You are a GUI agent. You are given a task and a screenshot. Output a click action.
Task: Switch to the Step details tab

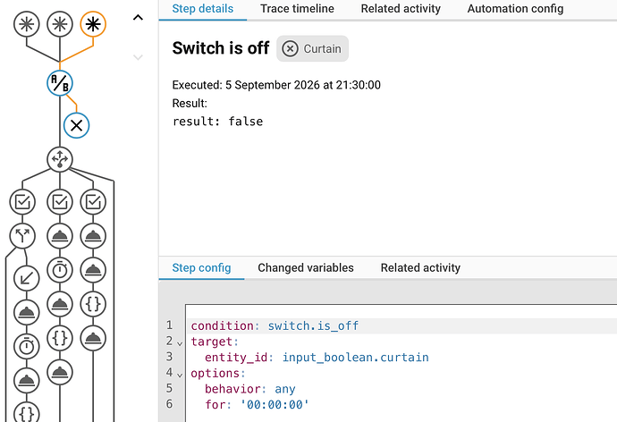203,9
